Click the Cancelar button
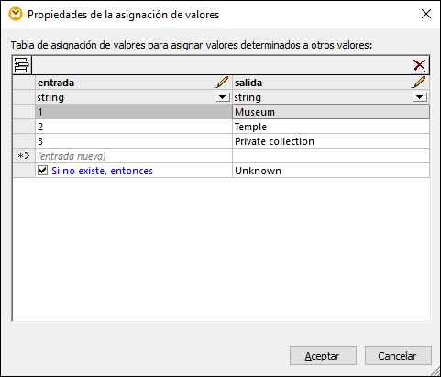This screenshot has width=441, height=377. (x=398, y=356)
